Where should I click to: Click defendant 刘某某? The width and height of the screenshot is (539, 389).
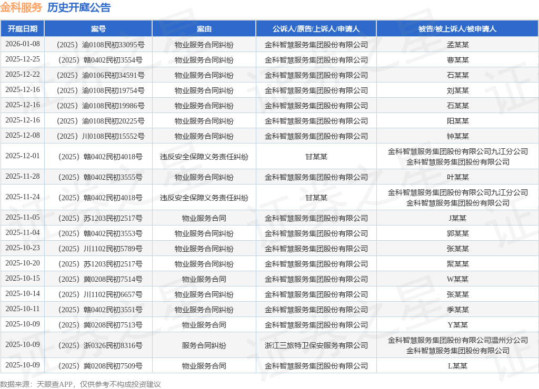pos(457,90)
